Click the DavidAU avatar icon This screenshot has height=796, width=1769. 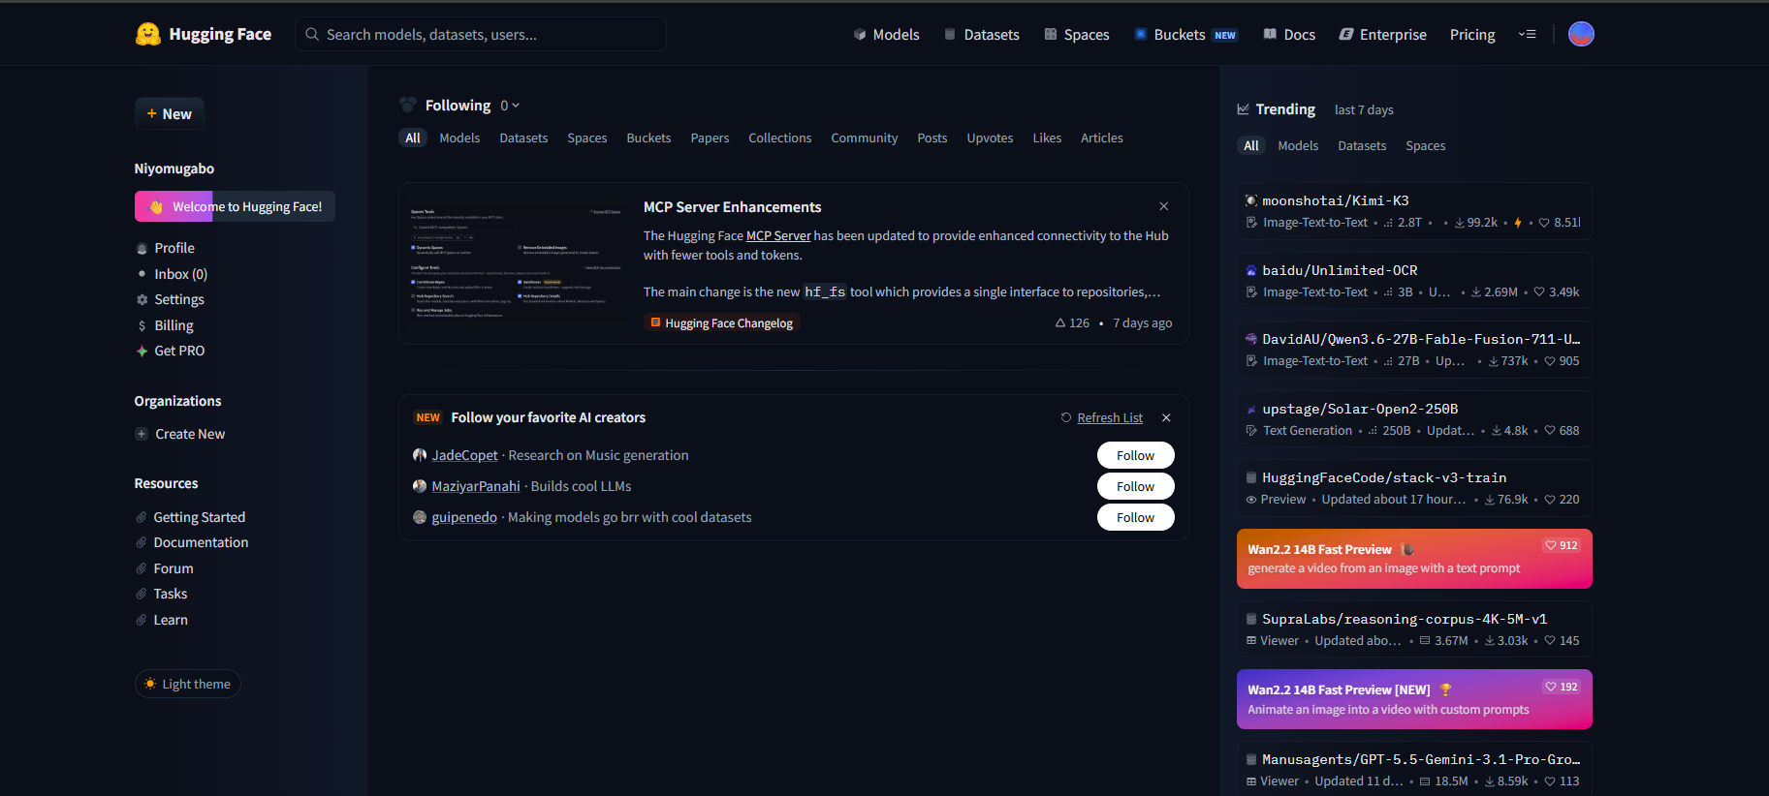pyautogui.click(x=1251, y=339)
